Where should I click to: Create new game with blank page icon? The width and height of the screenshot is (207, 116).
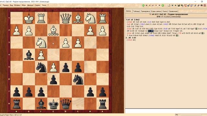[169, 5]
